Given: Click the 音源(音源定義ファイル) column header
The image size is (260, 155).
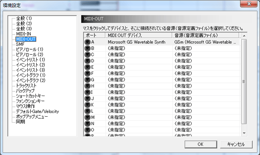Looking at the screenshot, I should pos(206,35).
